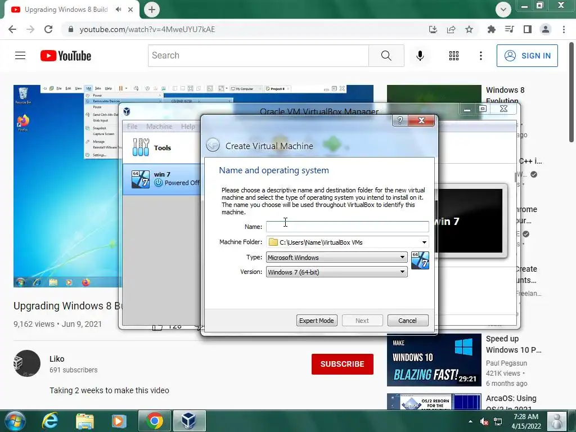Image resolution: width=576 pixels, height=432 pixels.
Task: Click the Name input field
Action: coord(347,227)
